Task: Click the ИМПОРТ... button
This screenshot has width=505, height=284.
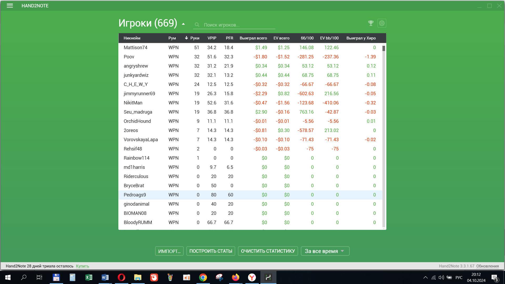Action: click(x=169, y=251)
